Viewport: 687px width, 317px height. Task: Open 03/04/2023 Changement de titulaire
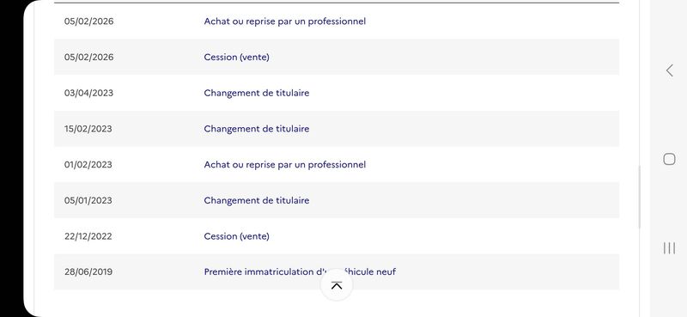(x=337, y=93)
